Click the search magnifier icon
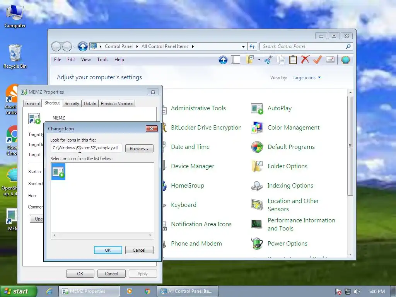This screenshot has width=396, height=297. tap(348, 46)
